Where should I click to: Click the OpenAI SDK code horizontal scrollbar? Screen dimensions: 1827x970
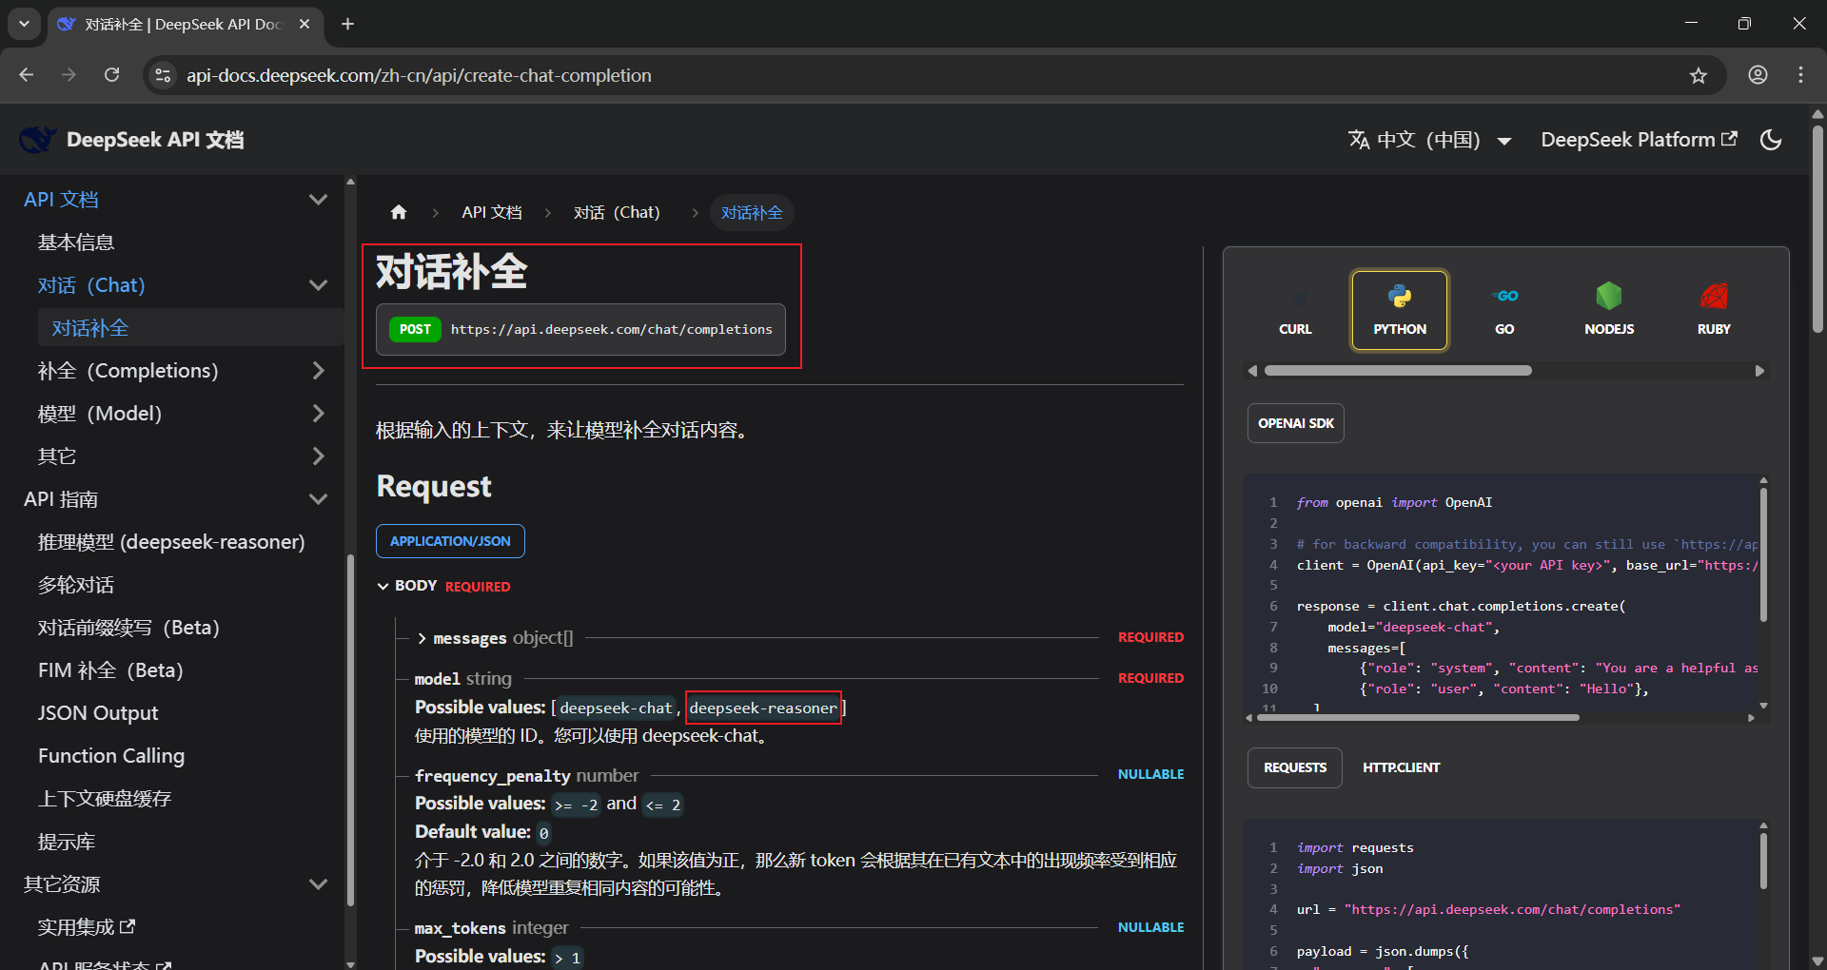click(1418, 718)
